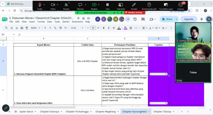Expand the Video options arrow

(x=58, y=5)
